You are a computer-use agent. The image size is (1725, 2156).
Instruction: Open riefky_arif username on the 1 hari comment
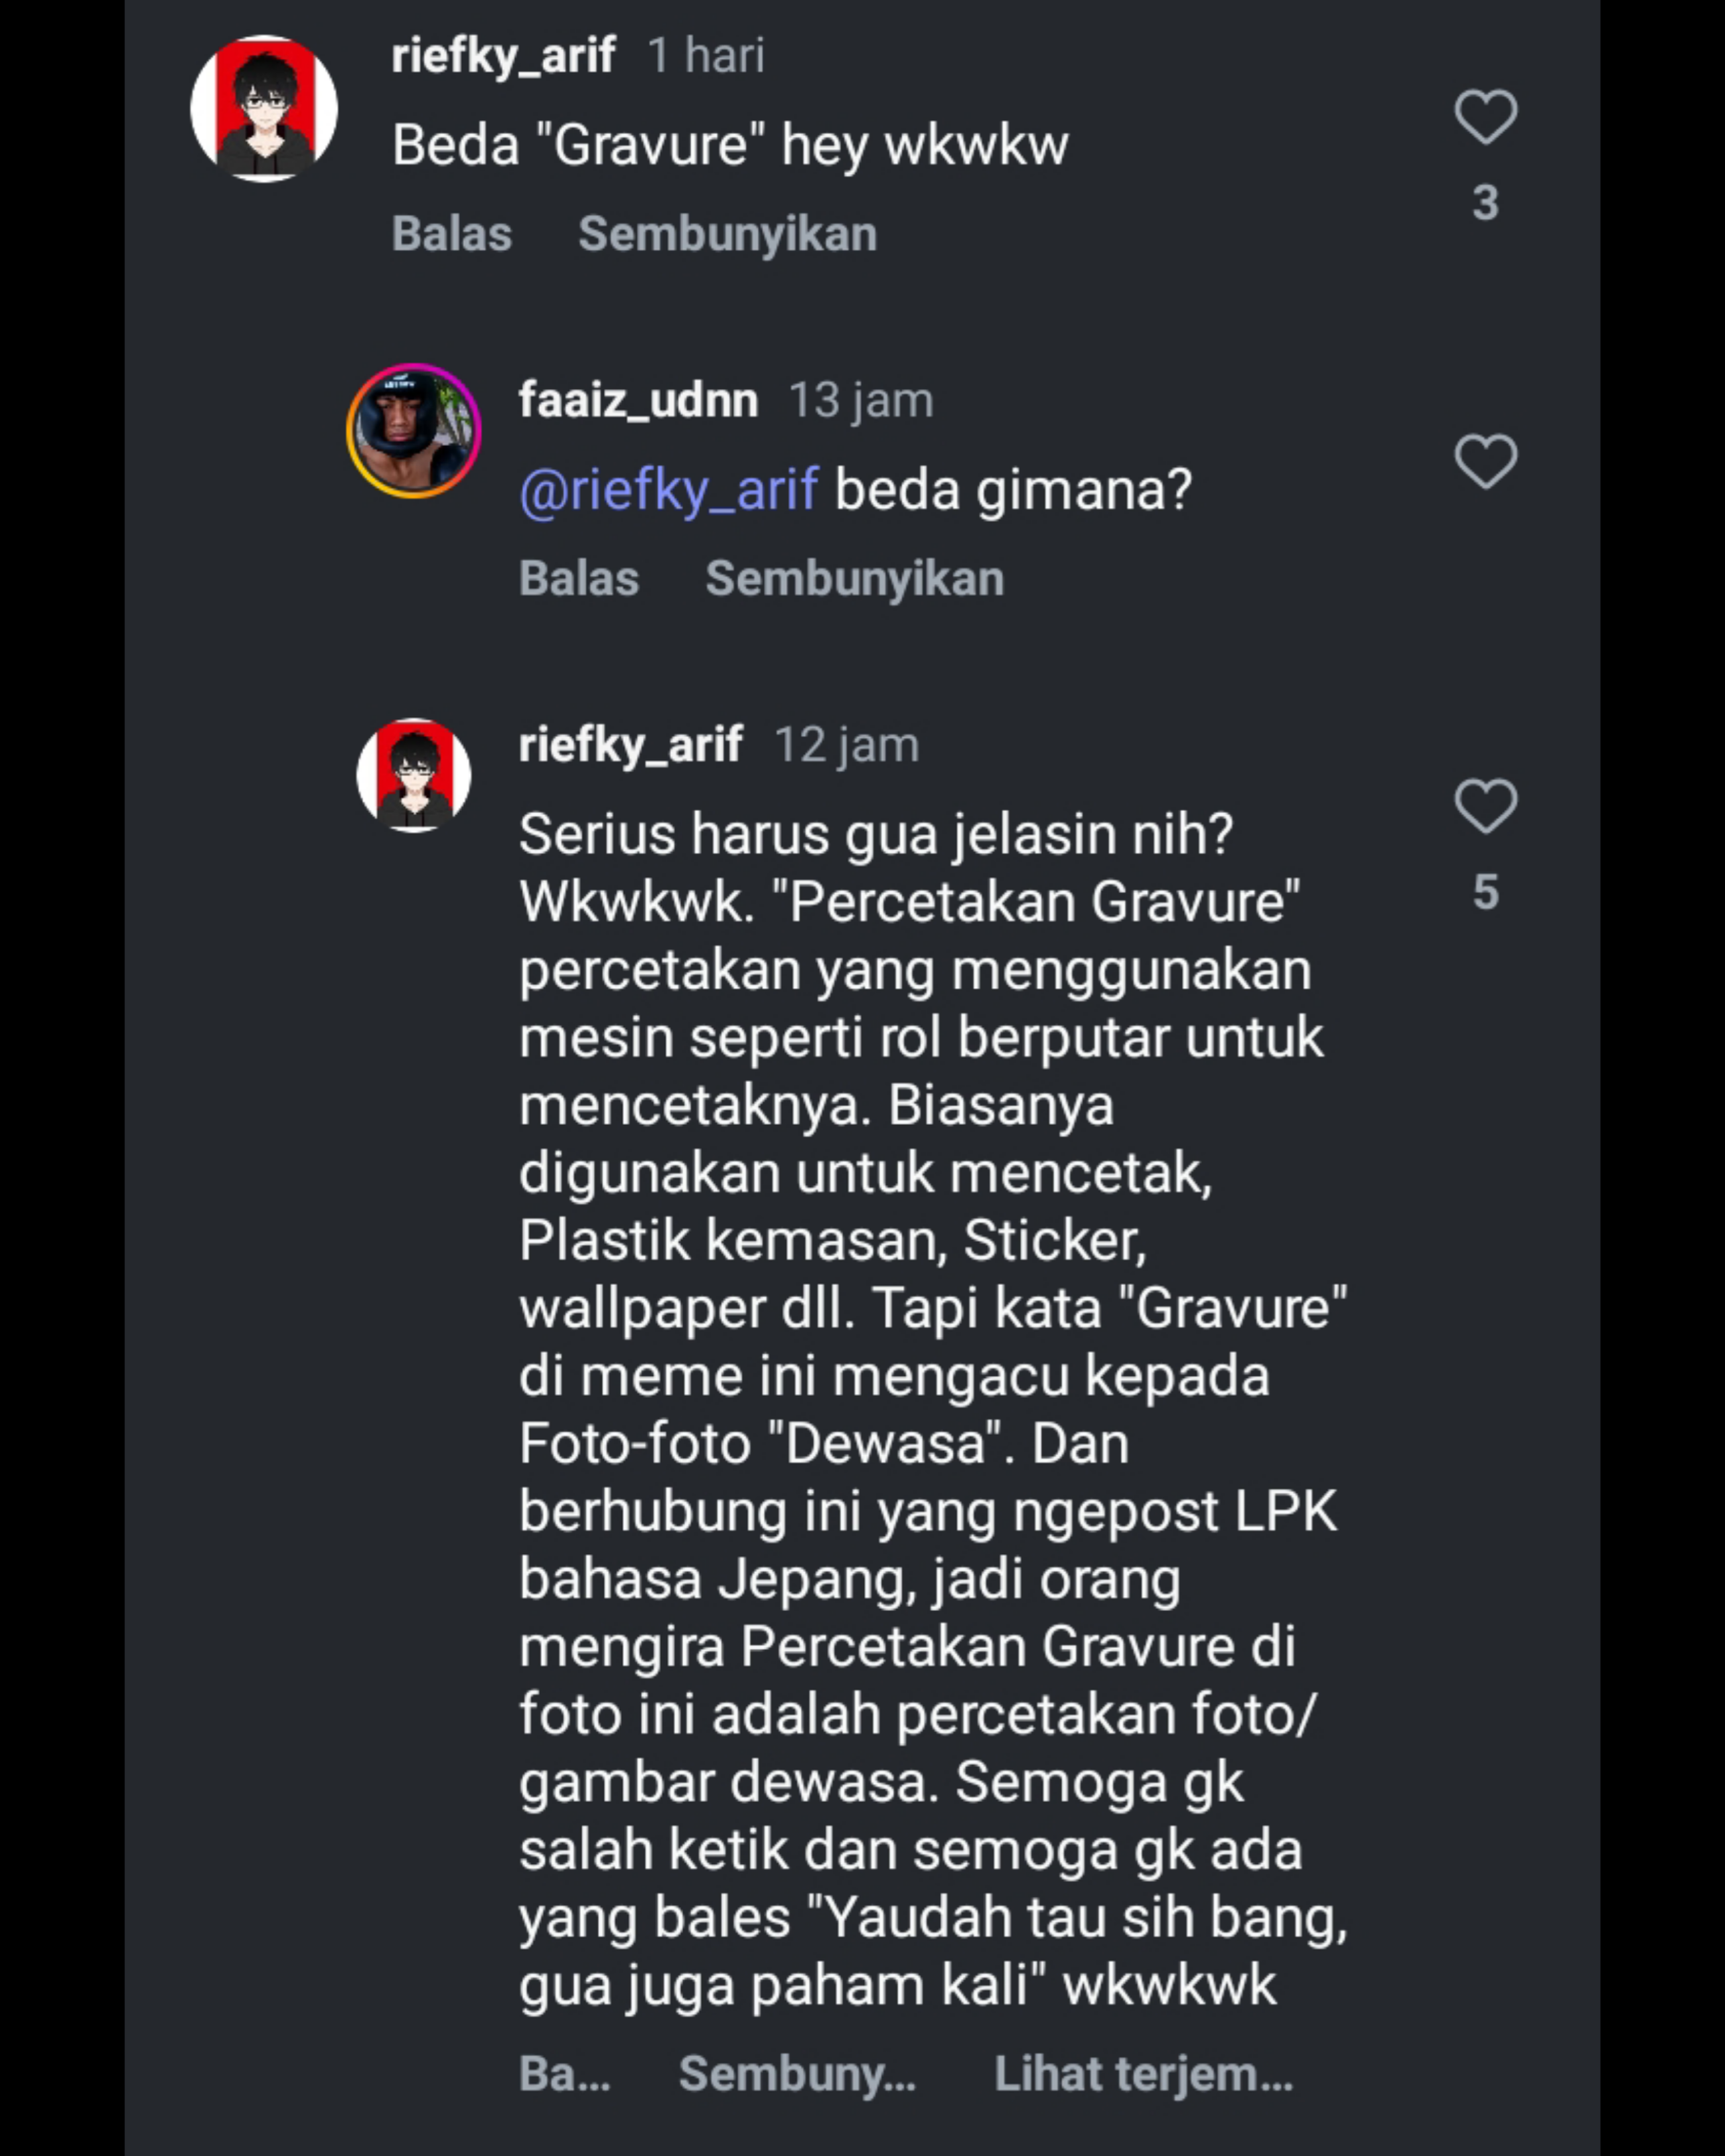[503, 55]
